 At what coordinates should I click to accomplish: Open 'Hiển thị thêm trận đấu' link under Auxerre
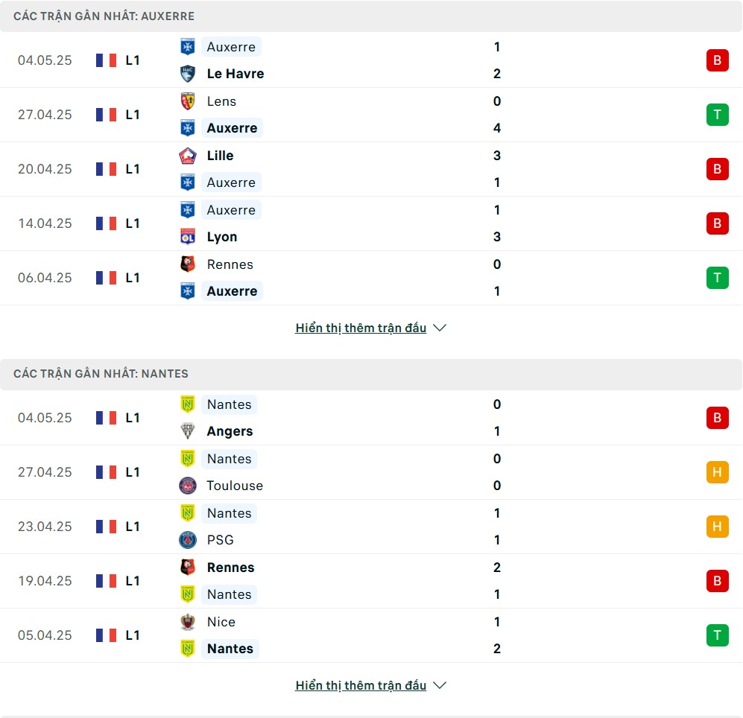361,328
